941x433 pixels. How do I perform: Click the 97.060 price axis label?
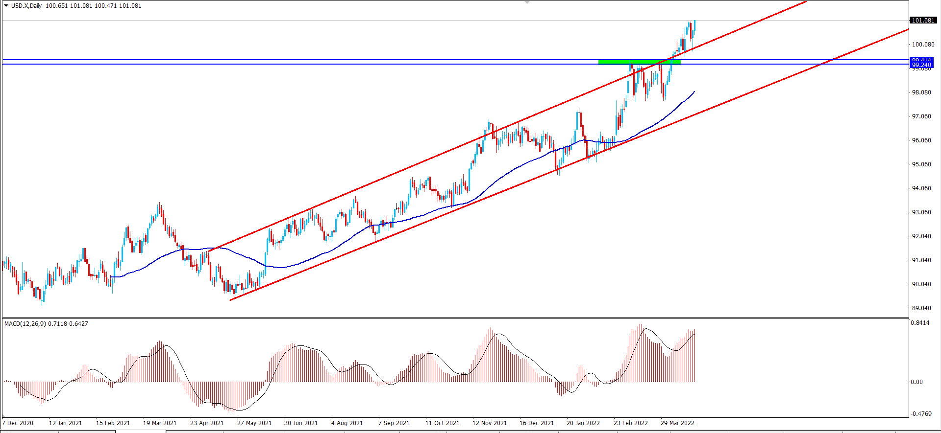pyautogui.click(x=921, y=116)
